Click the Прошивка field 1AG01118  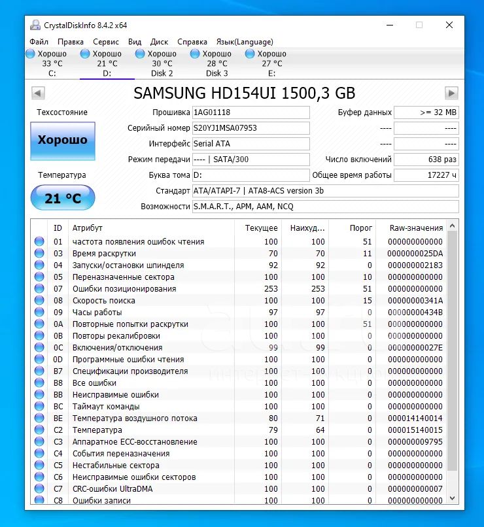[251, 112]
